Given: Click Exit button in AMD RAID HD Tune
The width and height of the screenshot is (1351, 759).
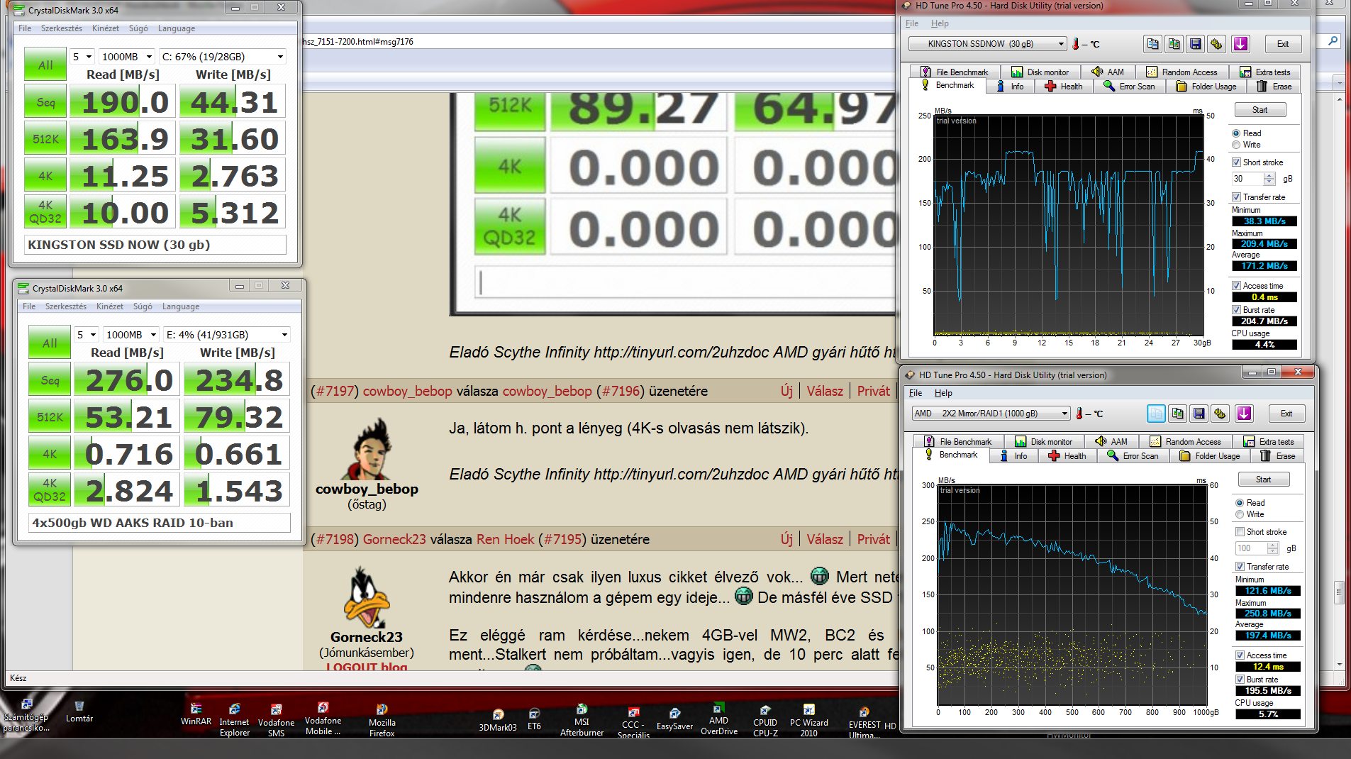Looking at the screenshot, I should pos(1286,414).
